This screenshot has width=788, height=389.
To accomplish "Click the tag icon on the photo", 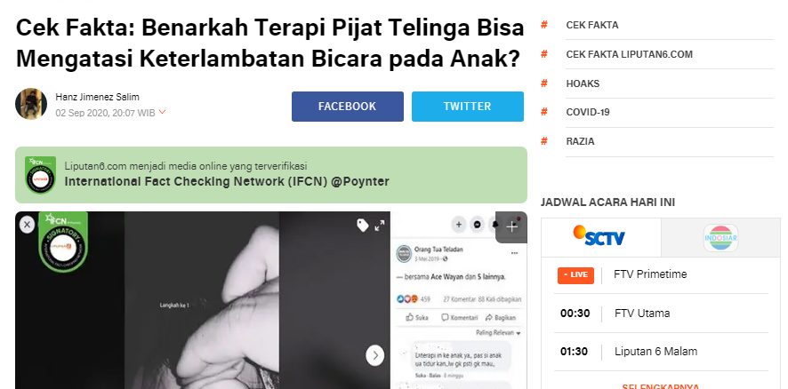I will [x=363, y=226].
